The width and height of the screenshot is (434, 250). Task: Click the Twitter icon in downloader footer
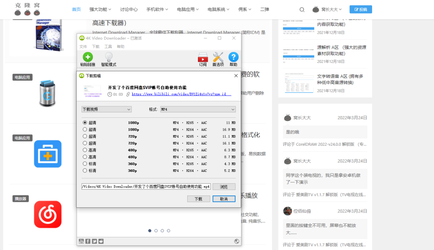pos(95,241)
